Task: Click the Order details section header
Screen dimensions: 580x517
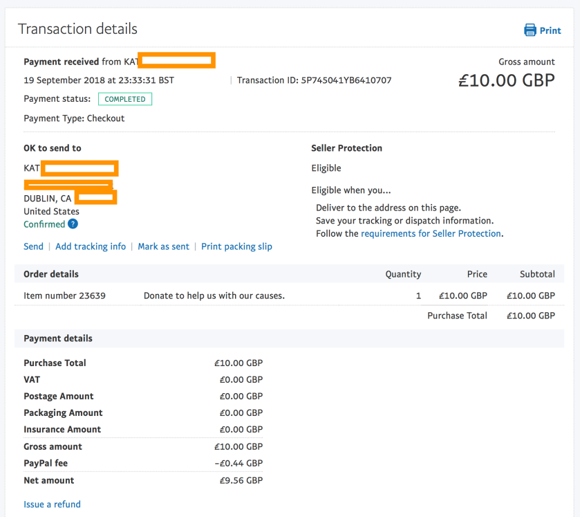Action: (x=51, y=274)
